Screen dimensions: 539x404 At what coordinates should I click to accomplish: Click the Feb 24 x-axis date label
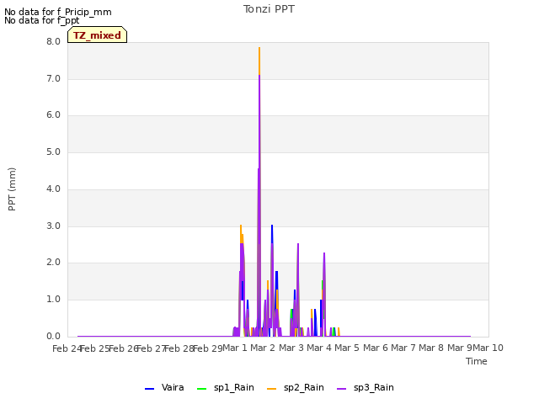tap(67, 348)
